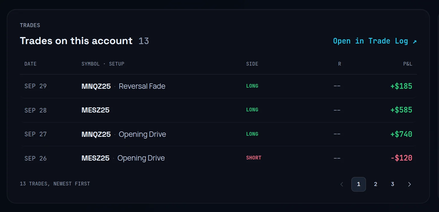The height and width of the screenshot is (212, 439).
Task: Jump to page 3 of trades
Action: coord(393,184)
